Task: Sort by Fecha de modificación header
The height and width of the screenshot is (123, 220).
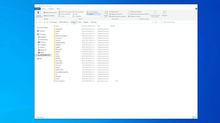Action: [89, 26]
